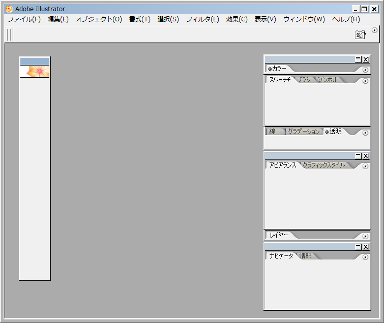Collapse the ナビゲータ palette group window
Screen dimensions: 384x323
358,247
